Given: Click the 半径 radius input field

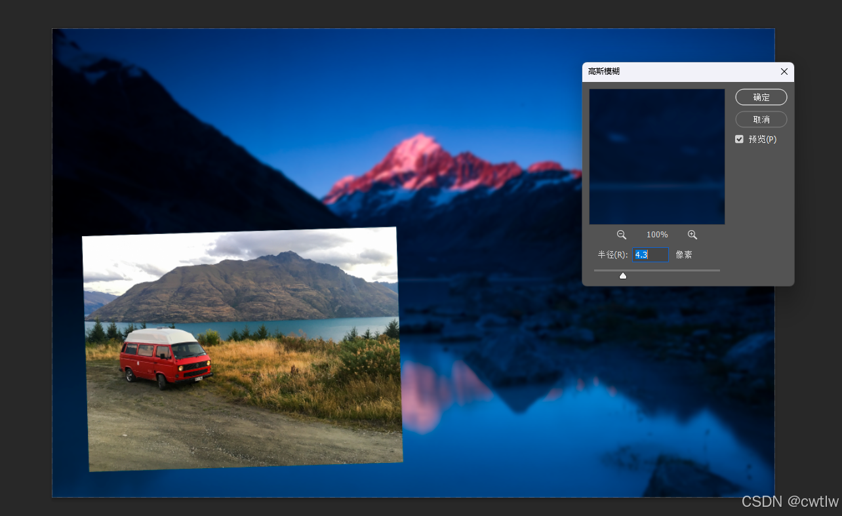Looking at the screenshot, I should [650, 254].
